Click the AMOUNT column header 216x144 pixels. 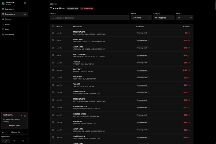coord(186,27)
